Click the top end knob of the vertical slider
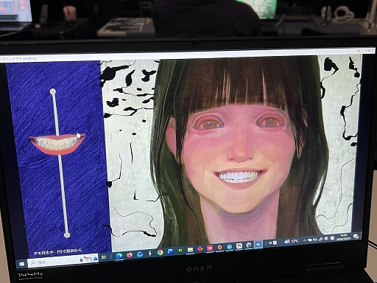Image resolution: width=377 pixels, height=283 pixels. tap(53, 92)
